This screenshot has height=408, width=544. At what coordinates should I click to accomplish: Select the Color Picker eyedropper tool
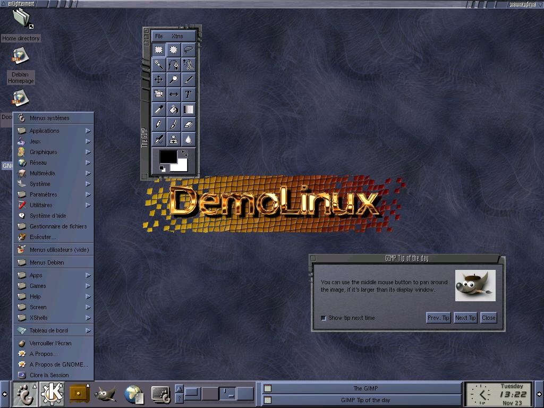[158, 109]
